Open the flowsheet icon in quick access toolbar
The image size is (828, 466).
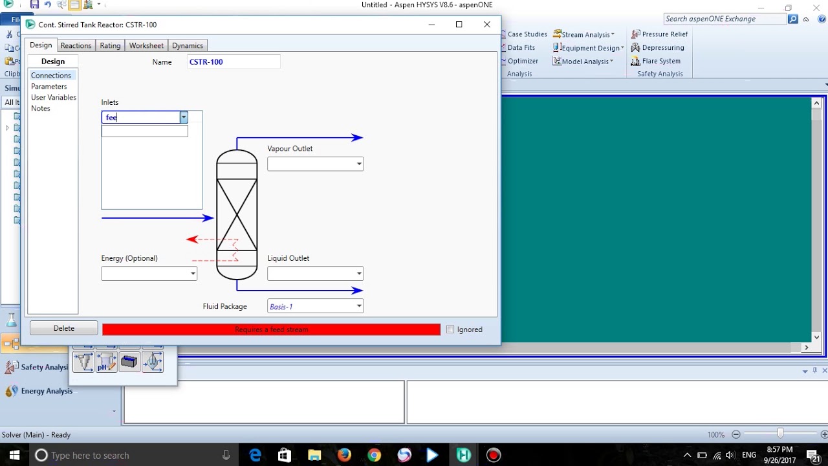click(x=61, y=5)
